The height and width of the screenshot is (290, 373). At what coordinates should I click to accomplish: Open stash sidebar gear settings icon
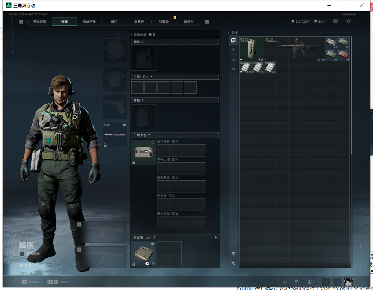pyautogui.click(x=233, y=69)
